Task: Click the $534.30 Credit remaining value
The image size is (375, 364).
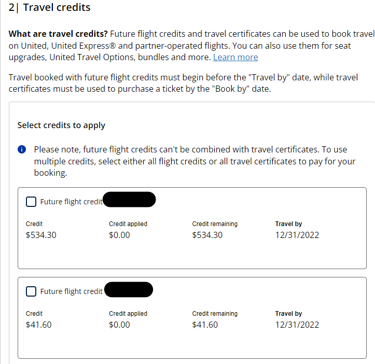Action: (207, 235)
